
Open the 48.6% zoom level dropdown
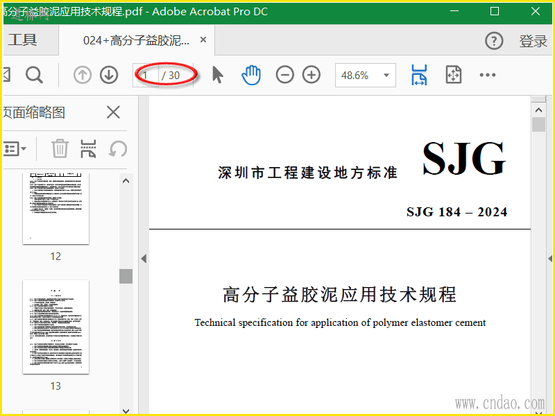(366, 75)
